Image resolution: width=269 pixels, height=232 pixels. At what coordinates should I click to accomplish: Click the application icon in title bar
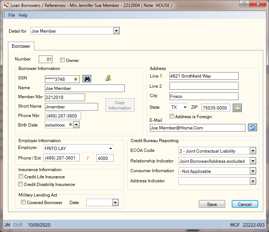pos(6,5)
